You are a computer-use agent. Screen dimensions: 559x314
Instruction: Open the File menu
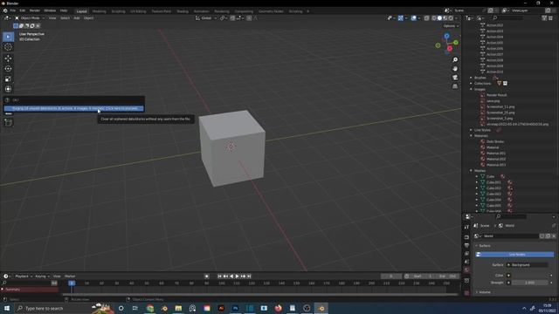click(x=13, y=10)
